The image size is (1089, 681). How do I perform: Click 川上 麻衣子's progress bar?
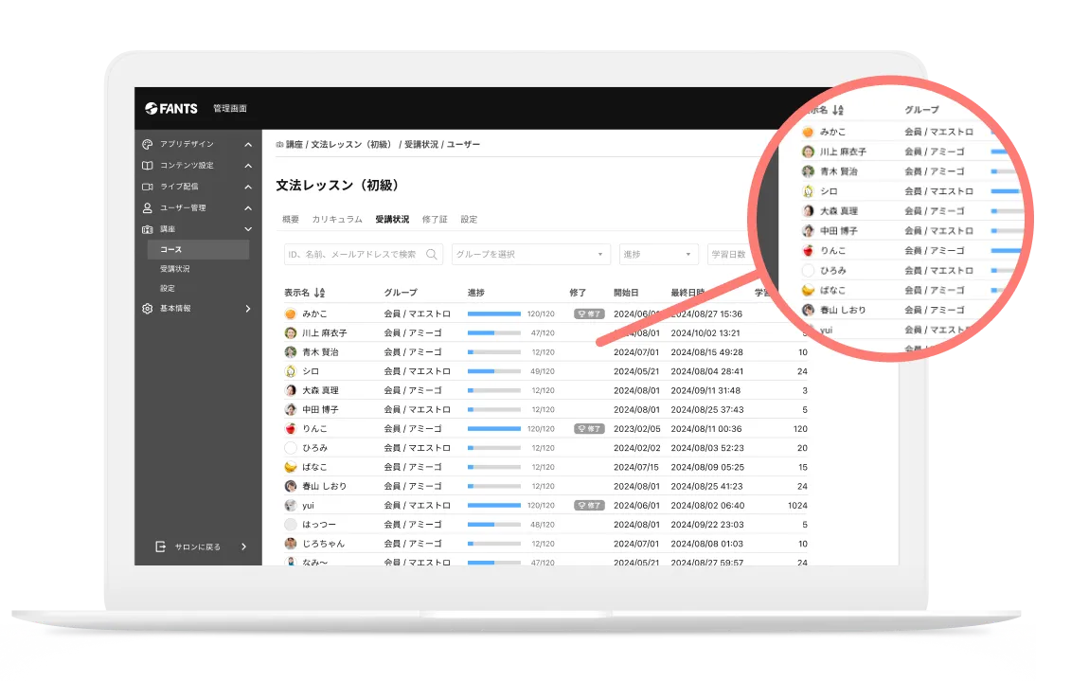point(493,332)
